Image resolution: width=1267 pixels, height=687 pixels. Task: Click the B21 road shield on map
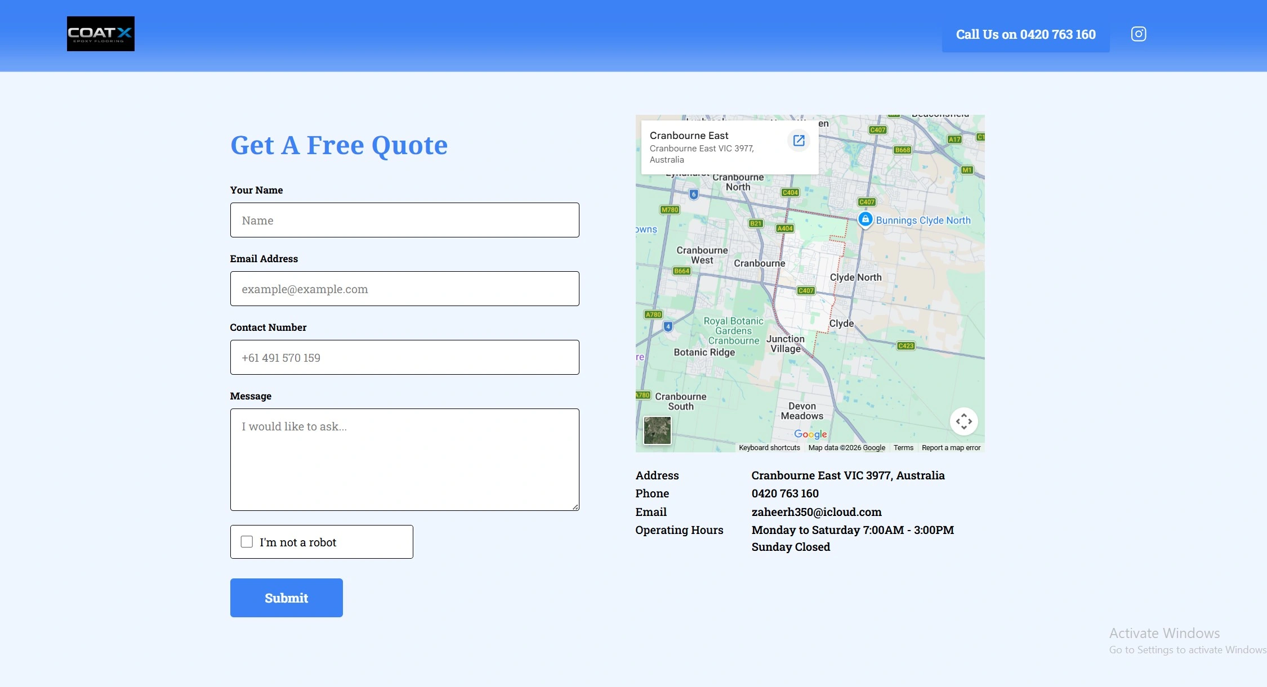pyautogui.click(x=756, y=223)
